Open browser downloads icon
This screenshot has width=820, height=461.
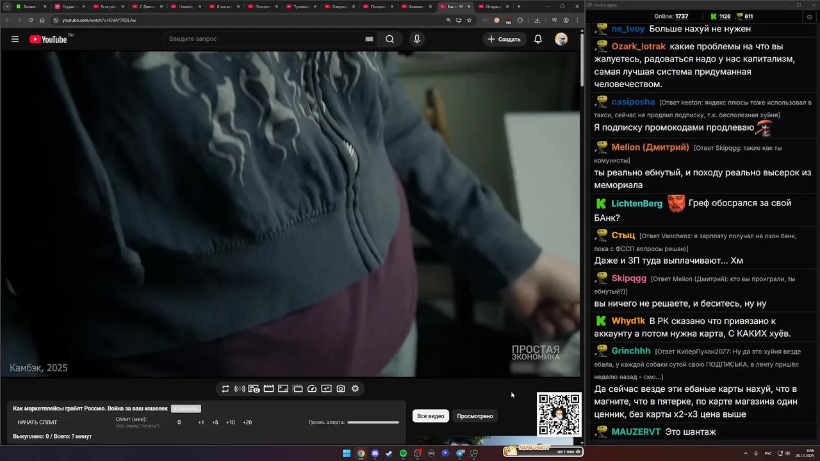(x=537, y=20)
